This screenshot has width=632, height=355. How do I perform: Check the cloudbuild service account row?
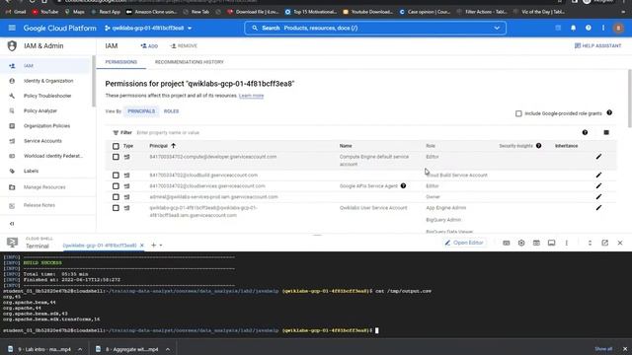point(116,176)
